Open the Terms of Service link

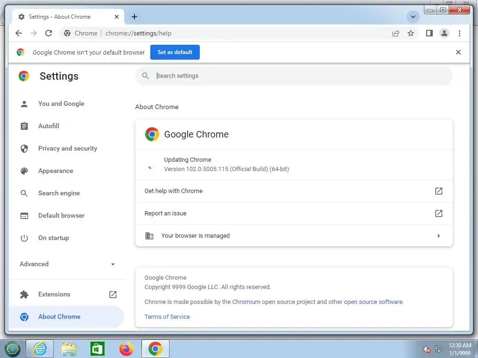pyautogui.click(x=167, y=317)
